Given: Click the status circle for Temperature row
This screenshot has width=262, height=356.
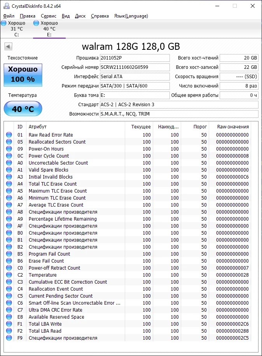Looking at the screenshot, I should tap(9, 275).
